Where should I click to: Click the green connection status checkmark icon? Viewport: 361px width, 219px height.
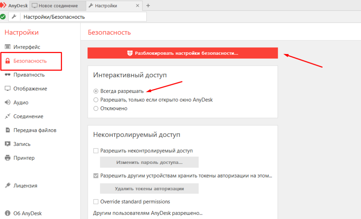pyautogui.click(x=3, y=17)
